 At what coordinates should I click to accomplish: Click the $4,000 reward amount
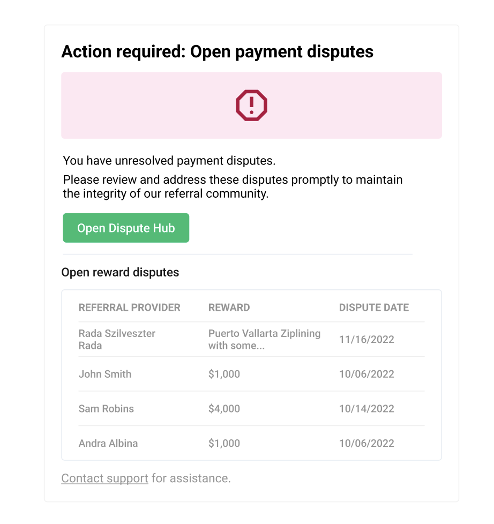click(224, 409)
